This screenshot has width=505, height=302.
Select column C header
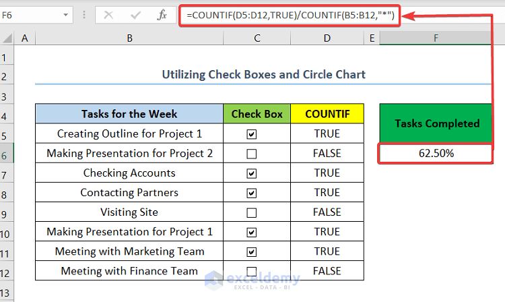coord(257,38)
